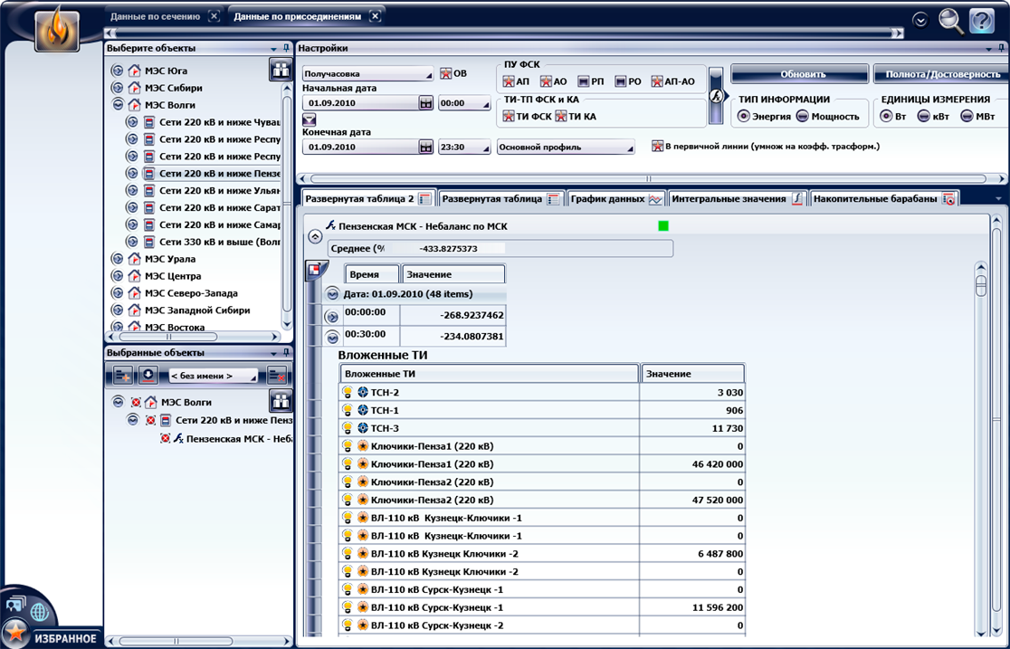Open the Основной профиль dropdown
Screen dimensions: 1010x649
point(566,147)
